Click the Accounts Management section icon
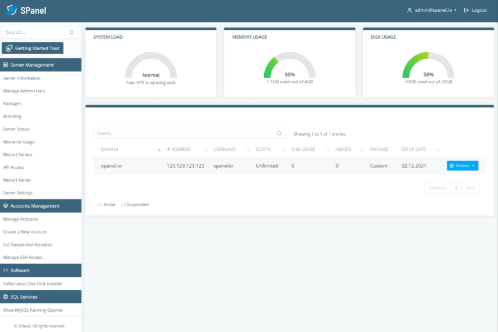The width and height of the screenshot is (498, 332). tap(6, 205)
